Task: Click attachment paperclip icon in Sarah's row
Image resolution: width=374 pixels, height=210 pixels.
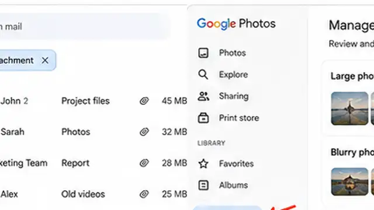Action: pos(144,132)
